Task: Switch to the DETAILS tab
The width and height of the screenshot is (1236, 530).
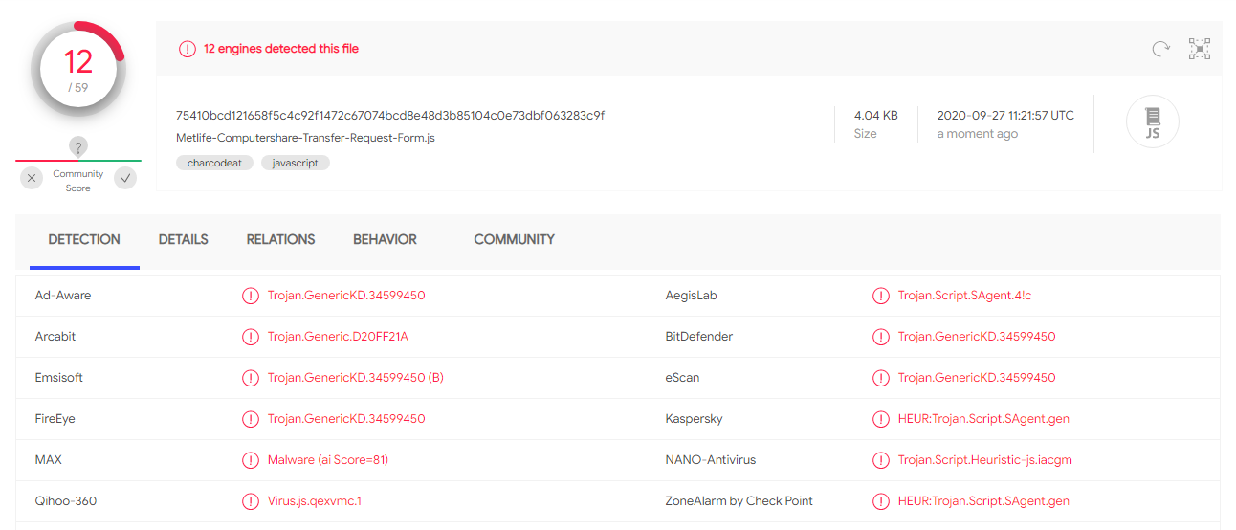Action: click(x=183, y=239)
